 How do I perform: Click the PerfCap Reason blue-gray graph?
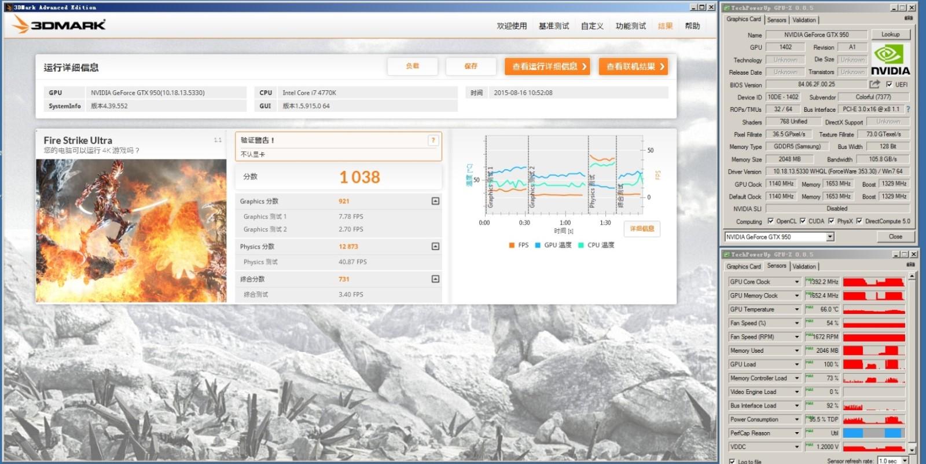tap(874, 433)
